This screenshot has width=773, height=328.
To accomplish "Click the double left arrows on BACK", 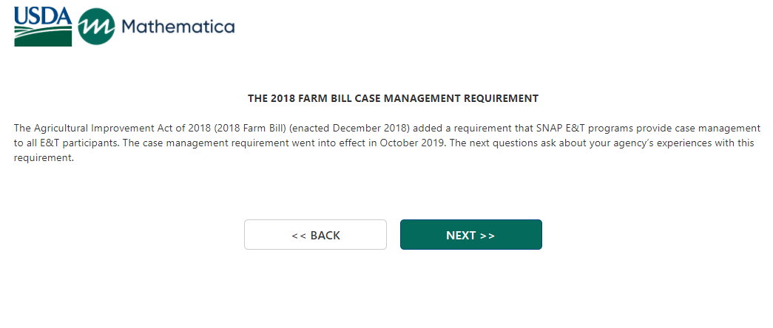I will coord(299,236).
